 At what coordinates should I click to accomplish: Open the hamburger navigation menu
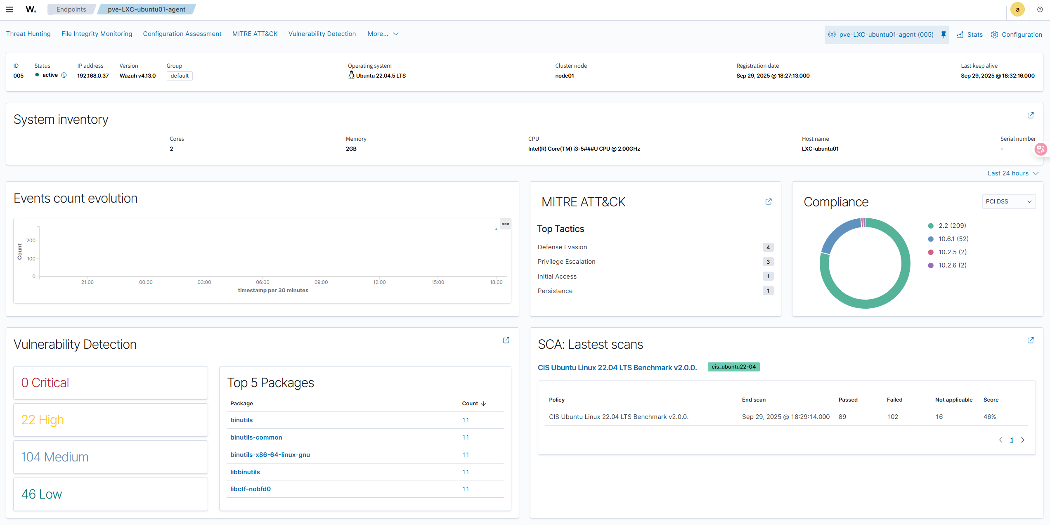[x=9, y=9]
